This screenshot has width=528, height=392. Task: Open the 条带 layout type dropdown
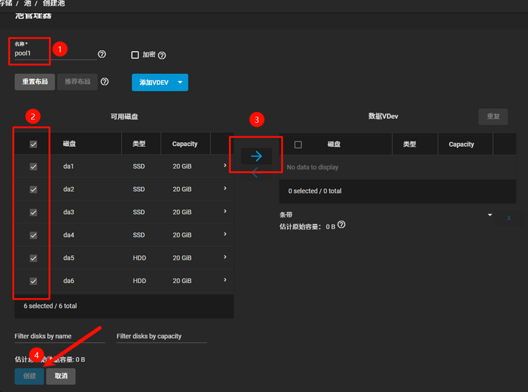pos(489,215)
